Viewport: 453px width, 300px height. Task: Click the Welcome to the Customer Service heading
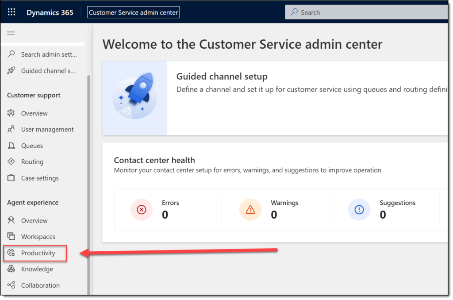pos(242,44)
